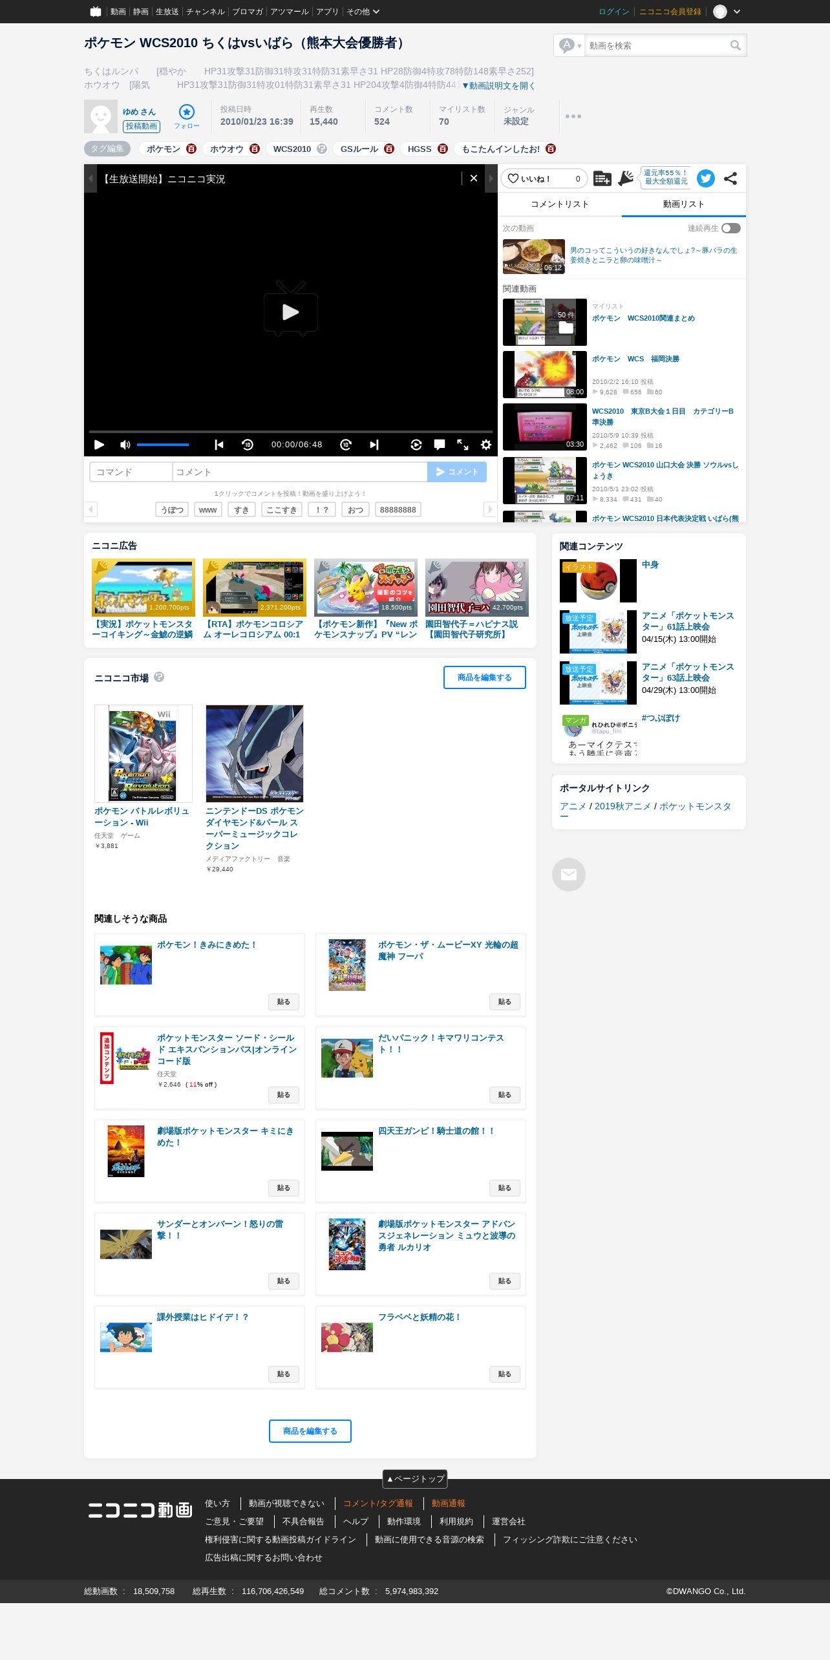
Task: Open WCS2010関連まとめ mylist thumbnail
Action: pyautogui.click(x=545, y=322)
